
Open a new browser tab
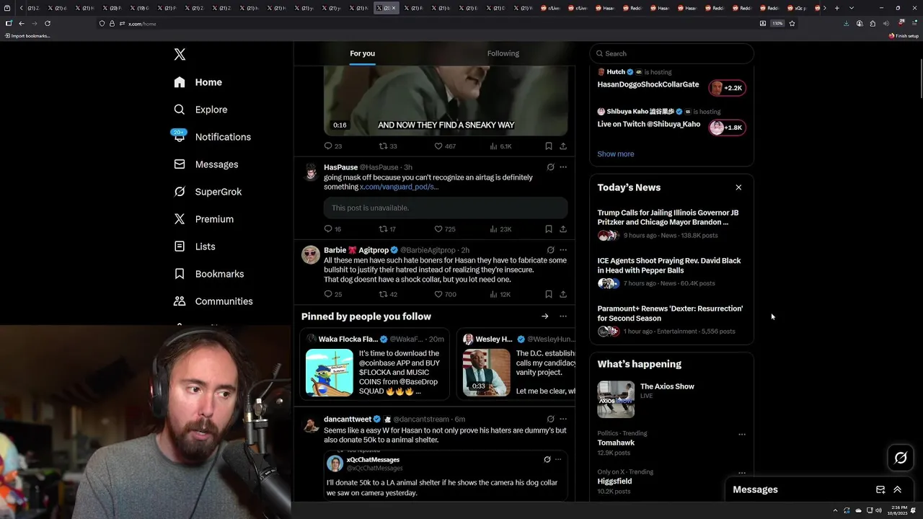[x=836, y=8]
